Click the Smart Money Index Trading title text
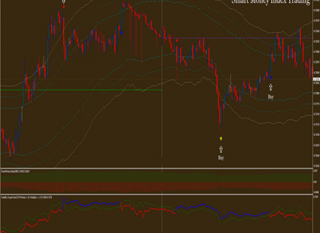The width and height of the screenshot is (320, 233). coord(271,2)
